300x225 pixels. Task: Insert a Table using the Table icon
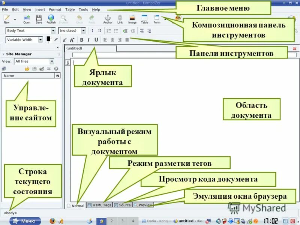click(x=144, y=19)
